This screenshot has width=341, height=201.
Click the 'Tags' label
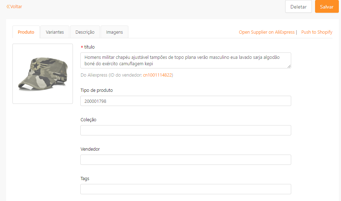[x=85, y=179]
